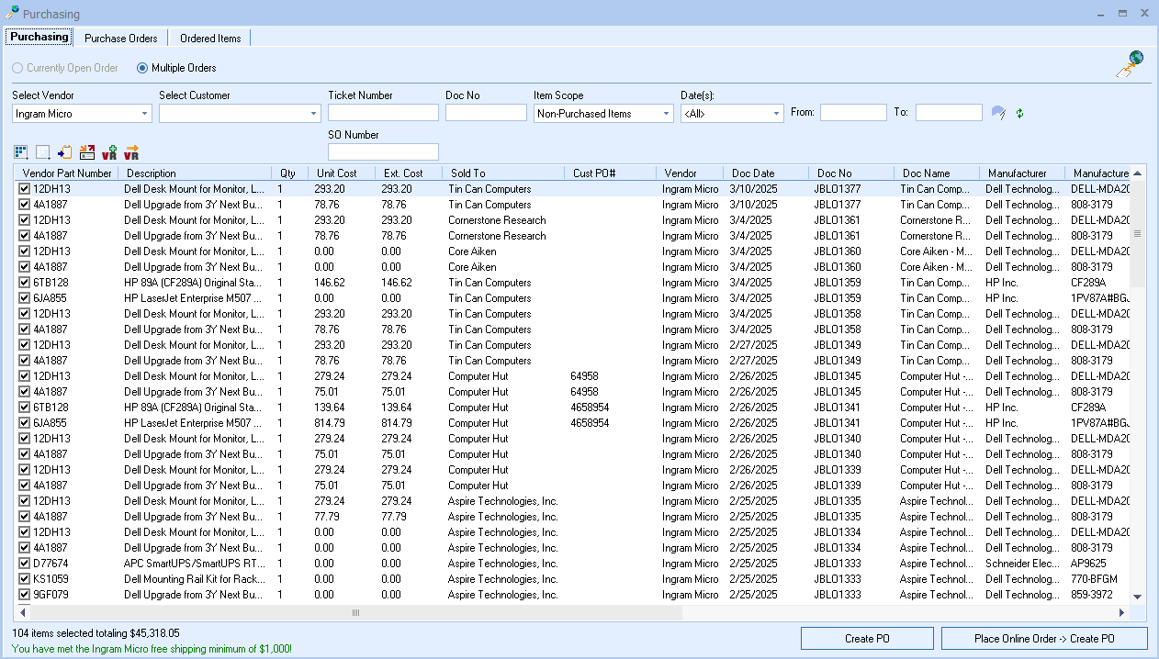The width and height of the screenshot is (1159, 659).
Task: Click the card with red arrows icon
Action: pos(87,152)
